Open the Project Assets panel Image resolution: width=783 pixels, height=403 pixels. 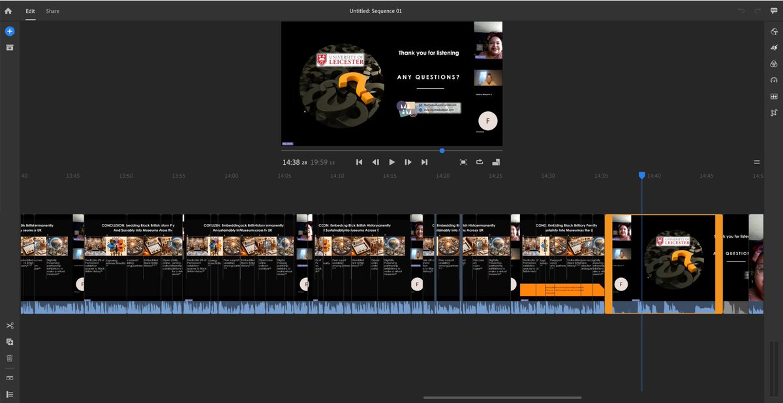pos(10,48)
